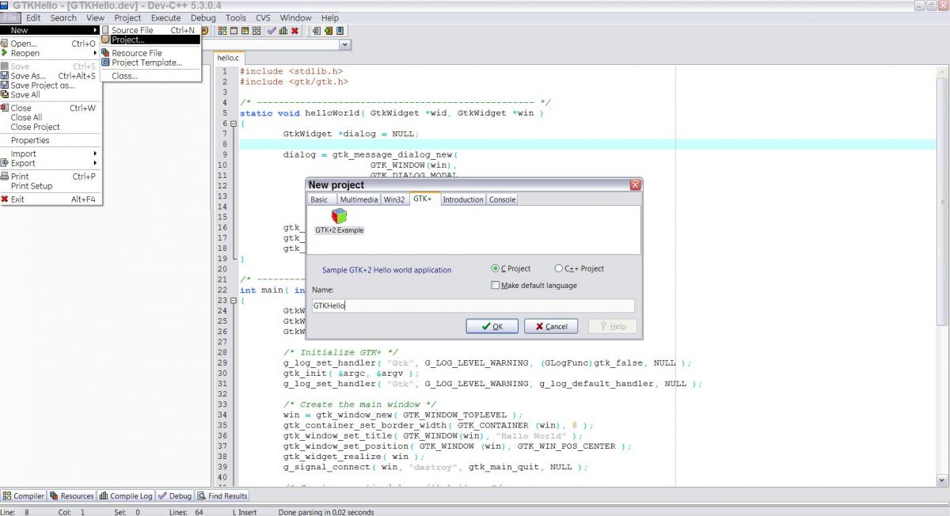Image resolution: width=950 pixels, height=516 pixels.
Task: Click Save All in the File menu
Action: tap(51, 95)
